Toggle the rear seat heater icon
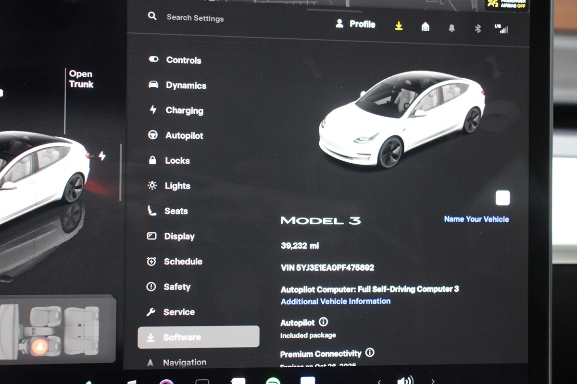Image resolution: width=577 pixels, height=384 pixels. coord(39,347)
